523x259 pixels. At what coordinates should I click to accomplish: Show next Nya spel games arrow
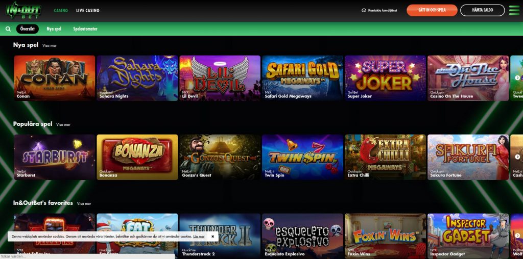click(x=517, y=77)
